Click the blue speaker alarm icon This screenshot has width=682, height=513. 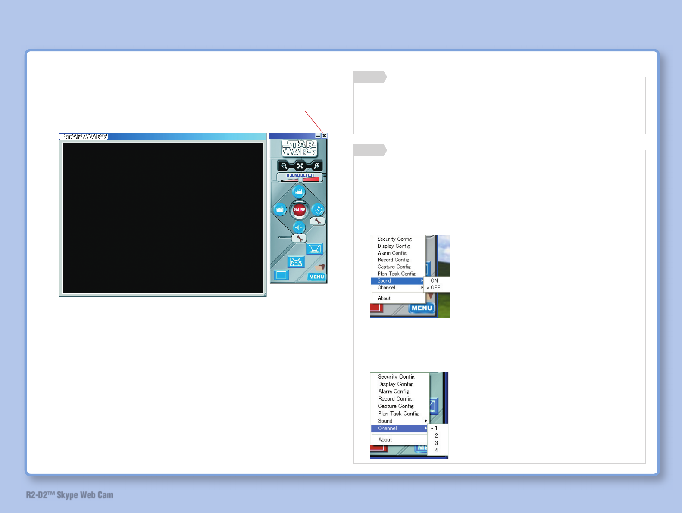tap(299, 227)
